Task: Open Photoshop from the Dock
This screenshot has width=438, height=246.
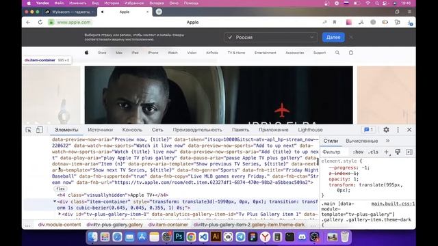Action: (179, 237)
